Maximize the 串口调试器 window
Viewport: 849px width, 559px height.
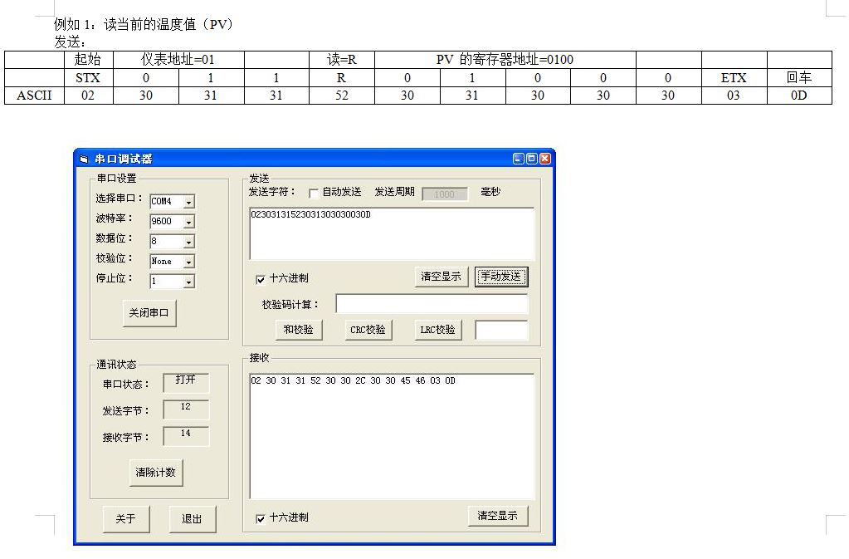(531, 159)
